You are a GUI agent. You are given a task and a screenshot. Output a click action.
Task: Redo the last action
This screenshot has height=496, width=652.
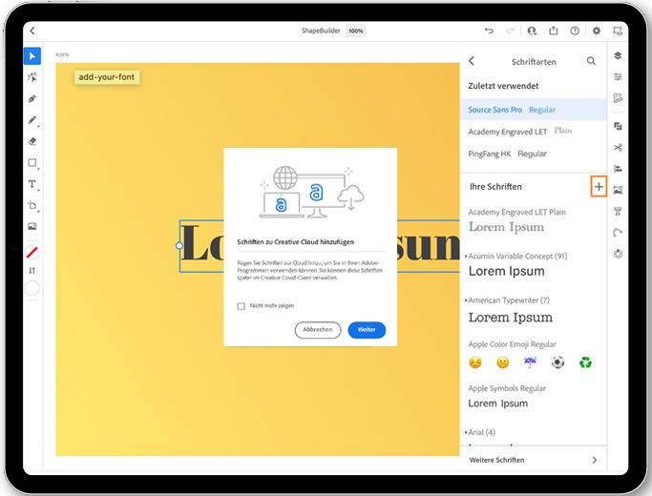(510, 31)
